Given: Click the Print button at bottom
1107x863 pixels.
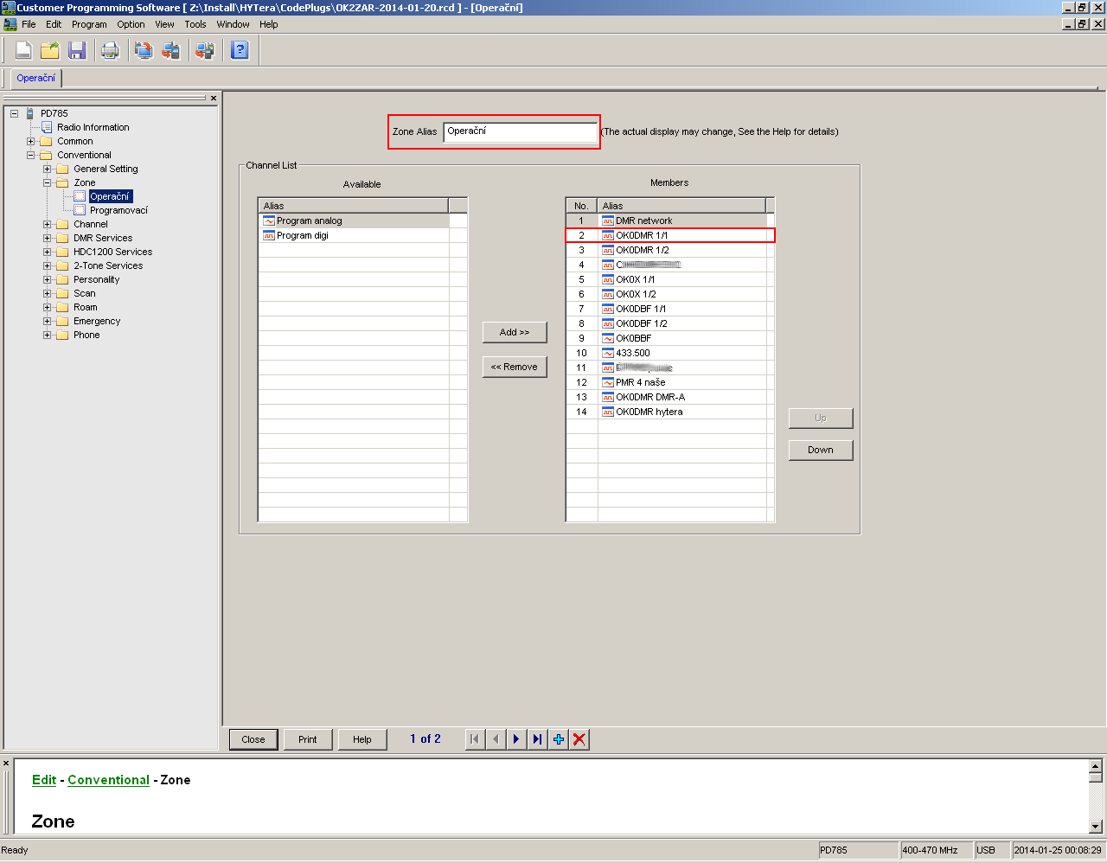Looking at the screenshot, I should pyautogui.click(x=308, y=739).
